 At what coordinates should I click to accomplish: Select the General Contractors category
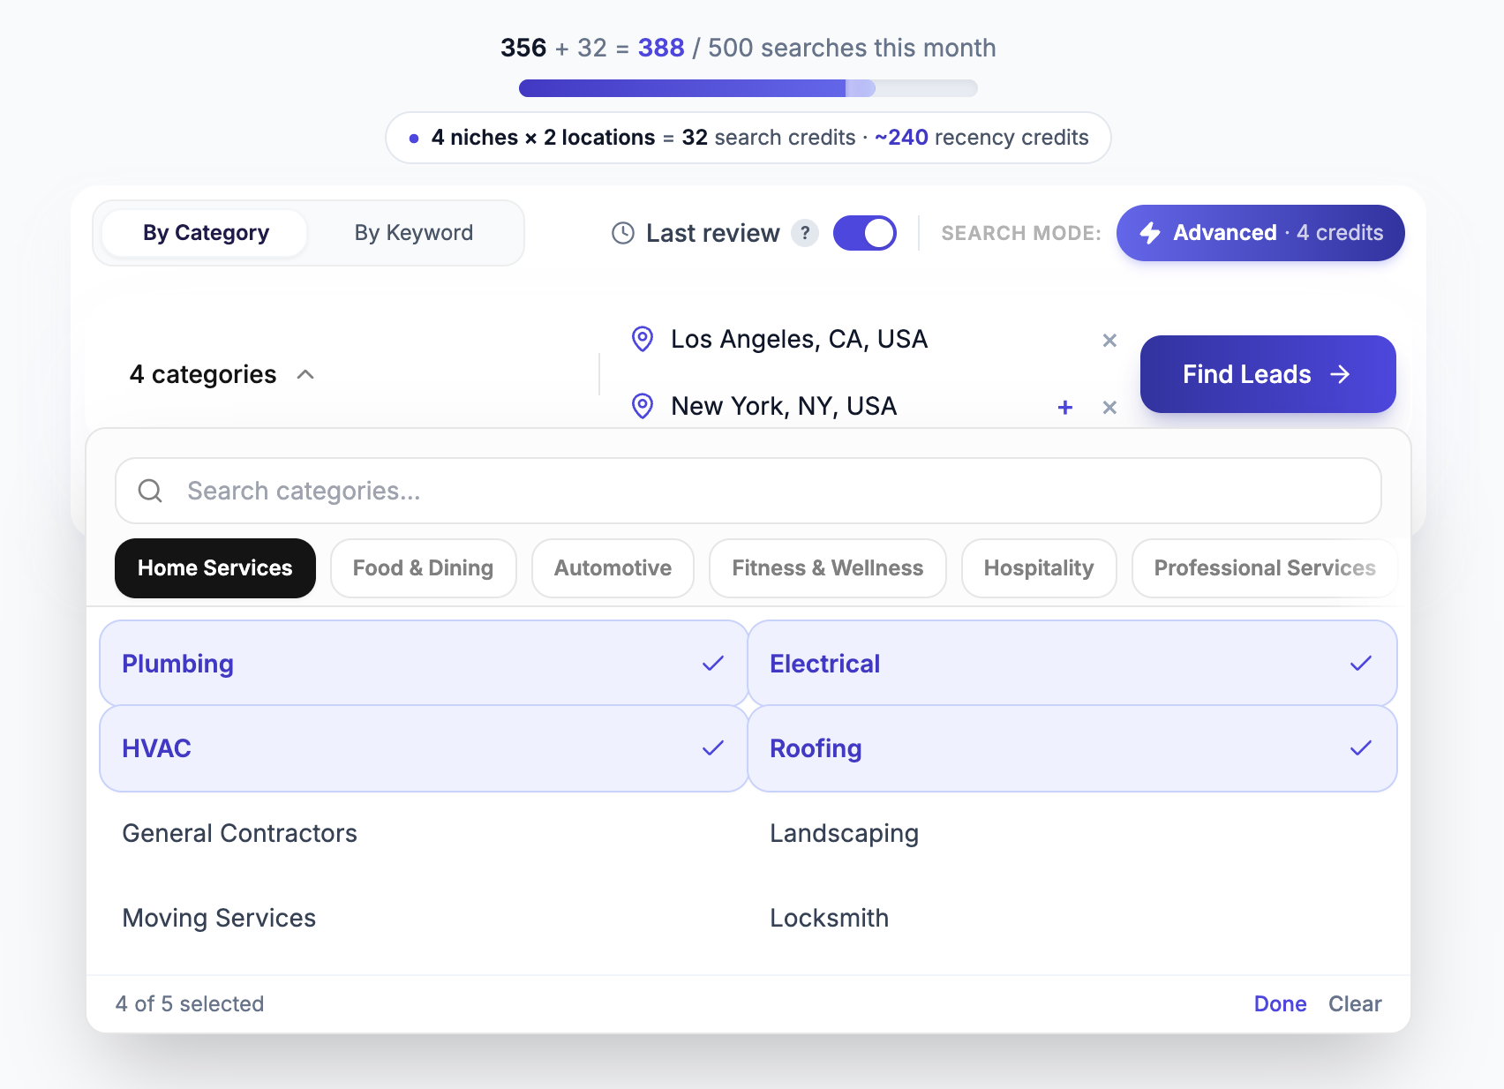coord(424,833)
